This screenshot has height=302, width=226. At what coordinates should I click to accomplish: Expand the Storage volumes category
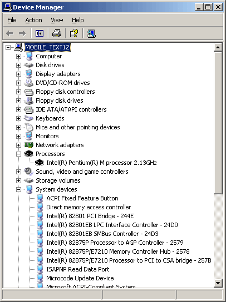pyautogui.click(x=18, y=180)
